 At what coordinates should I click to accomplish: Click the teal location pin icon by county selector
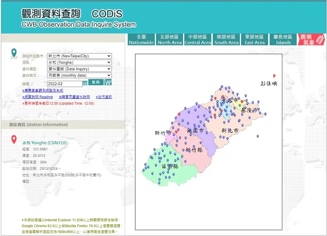(x=14, y=53)
